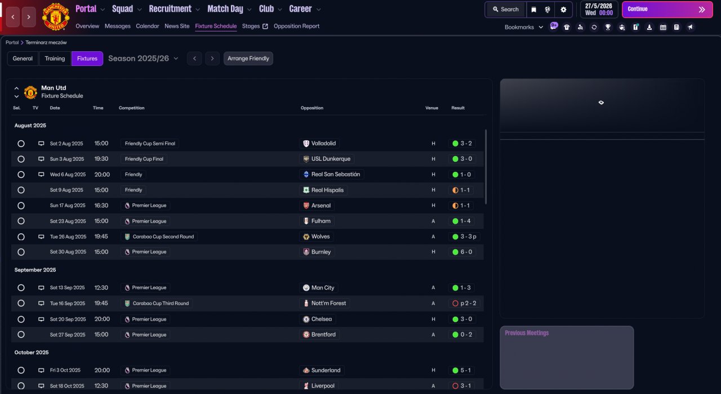The image size is (721, 394).
Task: Open the player search bookmark icon
Action: click(580, 27)
